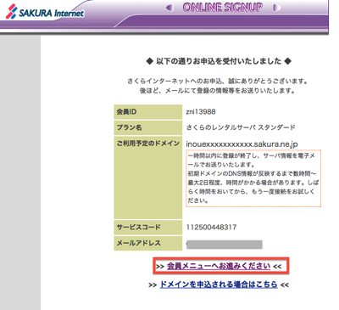This screenshot has width=339, height=310.
Task: Click the メールアドレス label cell
Action: [x=148, y=243]
